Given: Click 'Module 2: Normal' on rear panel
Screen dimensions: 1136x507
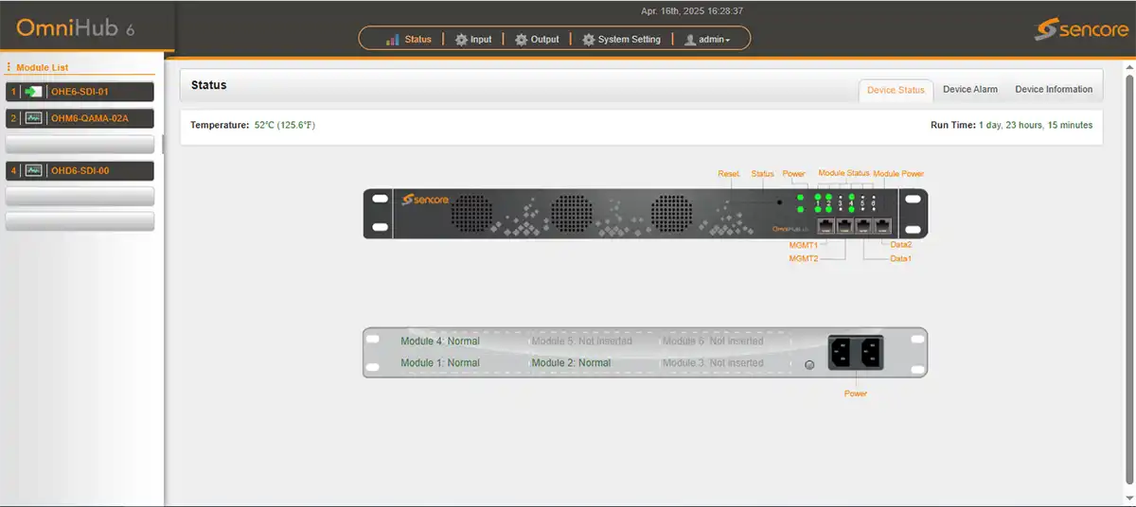Looking at the screenshot, I should (571, 362).
